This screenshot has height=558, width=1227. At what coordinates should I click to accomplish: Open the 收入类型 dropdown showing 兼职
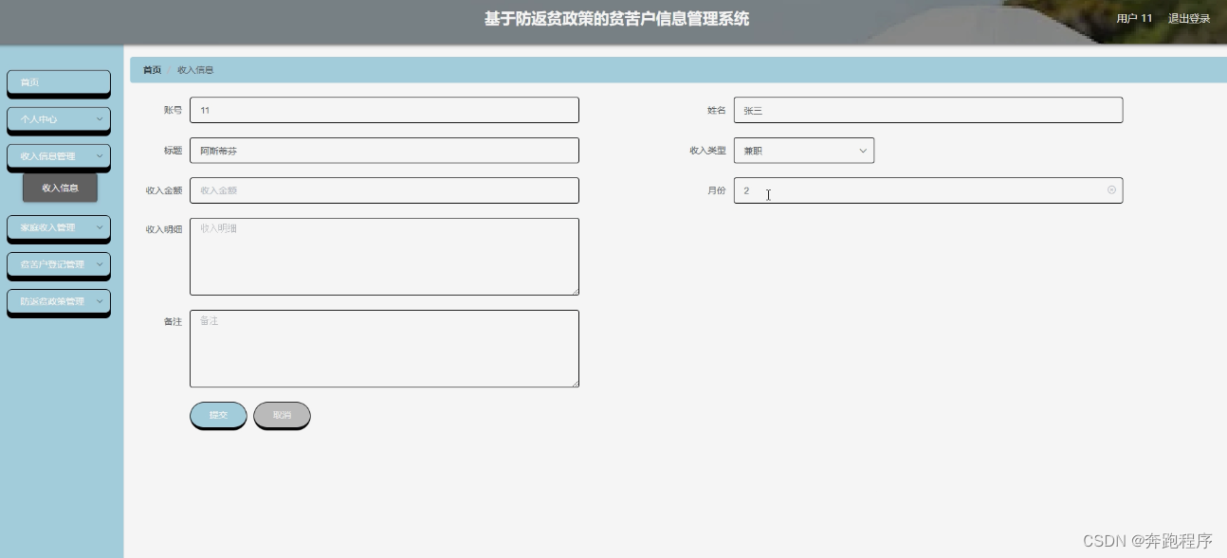click(x=804, y=151)
